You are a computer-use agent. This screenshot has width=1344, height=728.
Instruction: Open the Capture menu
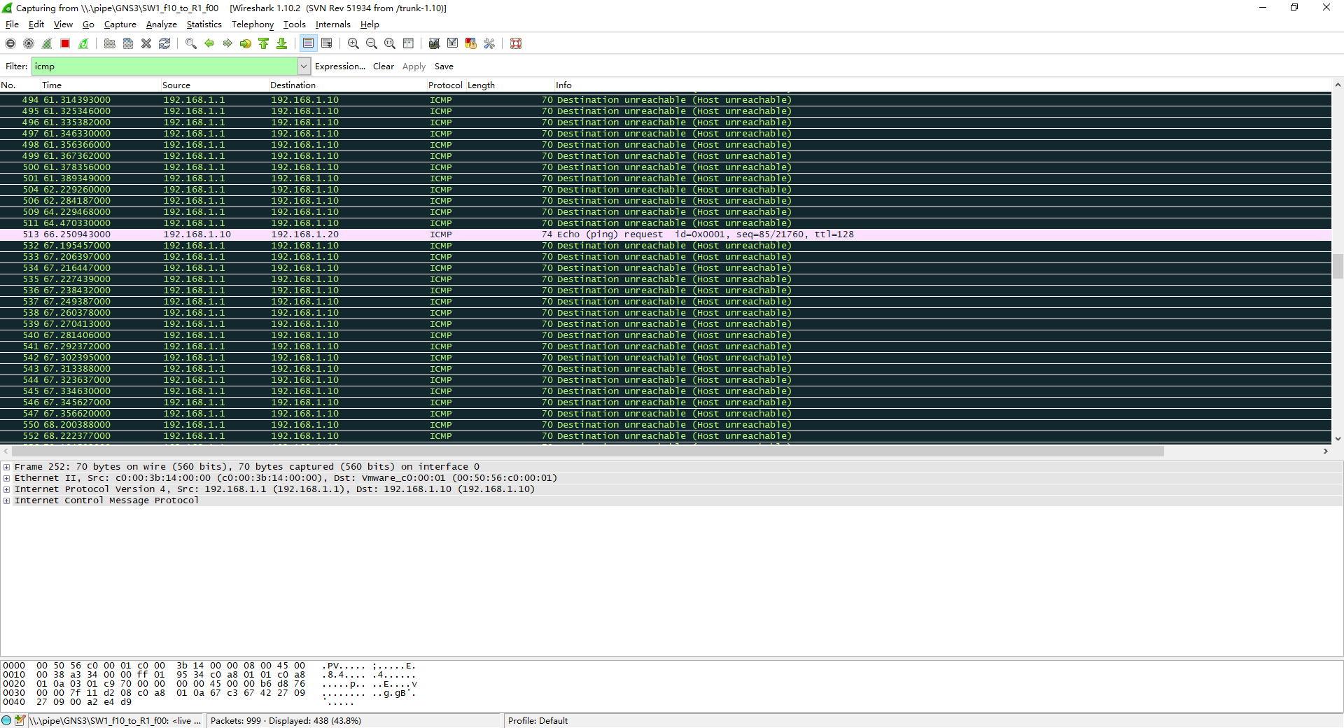click(x=120, y=24)
